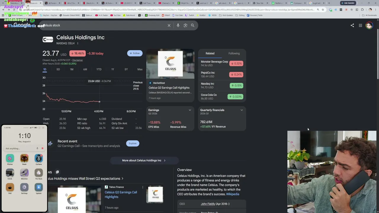The image size is (379, 213).
Task: Select the Related stocks tab
Action: pyautogui.click(x=210, y=54)
